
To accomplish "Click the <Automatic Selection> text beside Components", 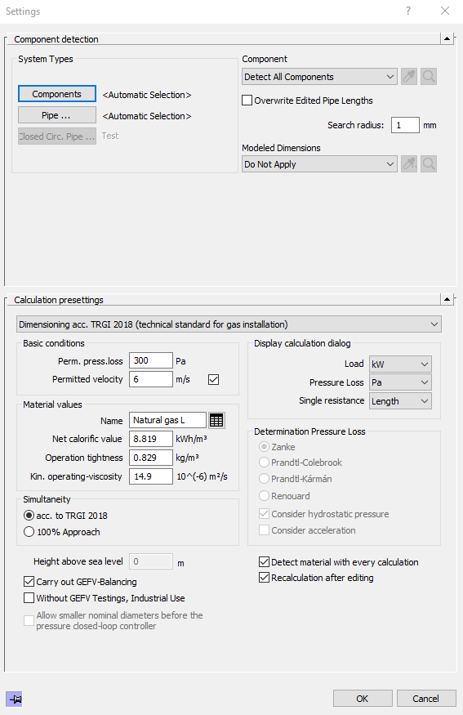I will [x=147, y=95].
